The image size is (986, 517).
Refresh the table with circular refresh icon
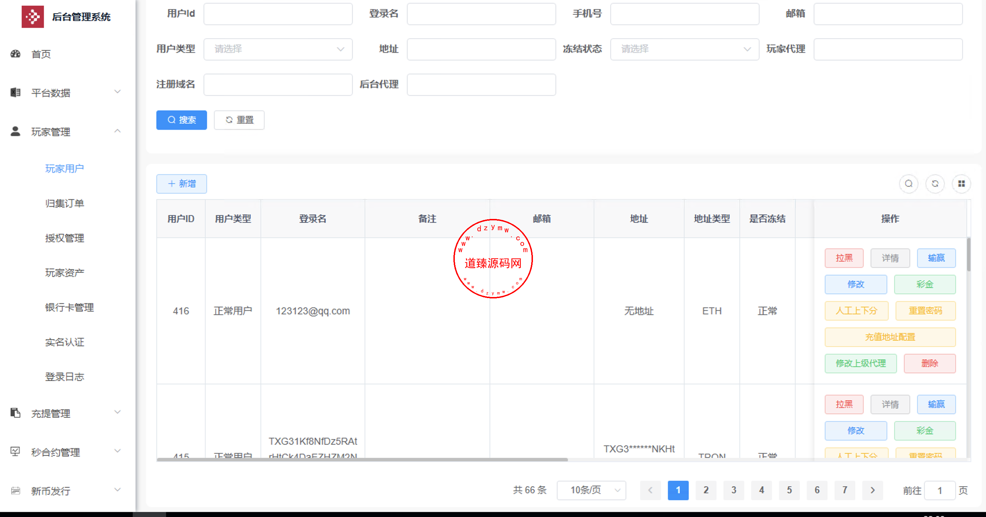coord(935,184)
